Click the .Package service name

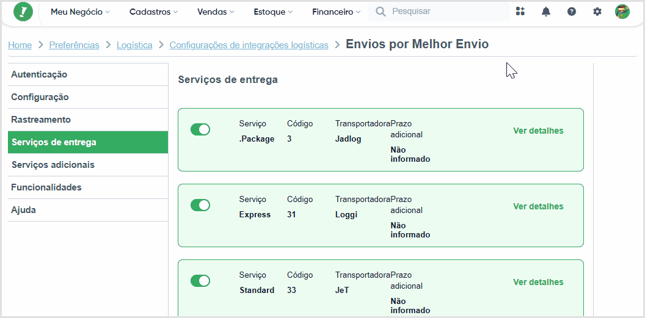point(257,139)
